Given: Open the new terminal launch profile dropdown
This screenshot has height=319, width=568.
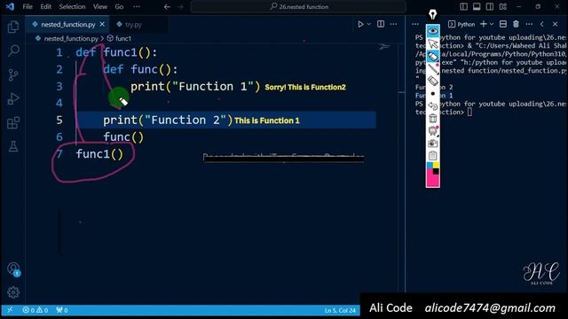Looking at the screenshot, I should 492,24.
